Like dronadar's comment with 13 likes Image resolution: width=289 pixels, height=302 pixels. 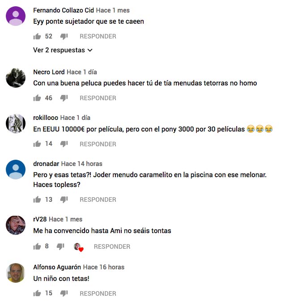37,200
